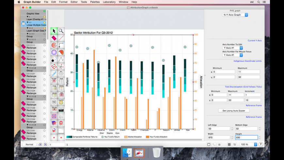Open the Palettes menu
Screen dimensions: 284x160
[95, 2]
